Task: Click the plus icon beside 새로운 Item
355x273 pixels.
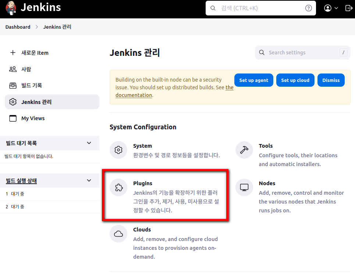Action: click(x=13, y=53)
